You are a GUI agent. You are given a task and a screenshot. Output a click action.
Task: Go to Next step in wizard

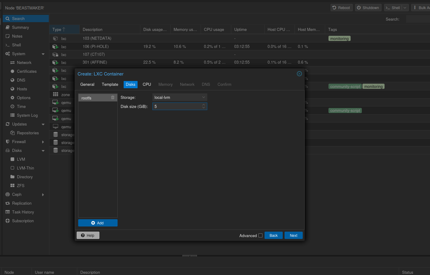pyautogui.click(x=294, y=235)
